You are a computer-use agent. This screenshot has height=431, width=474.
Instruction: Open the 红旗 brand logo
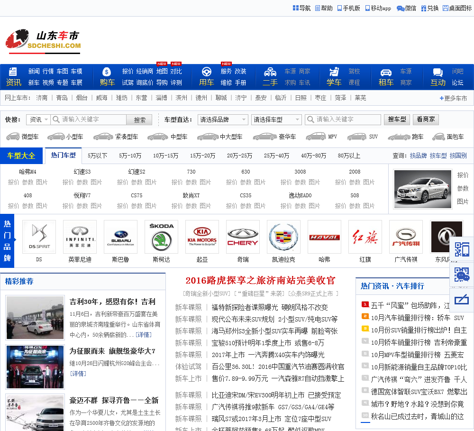point(365,237)
